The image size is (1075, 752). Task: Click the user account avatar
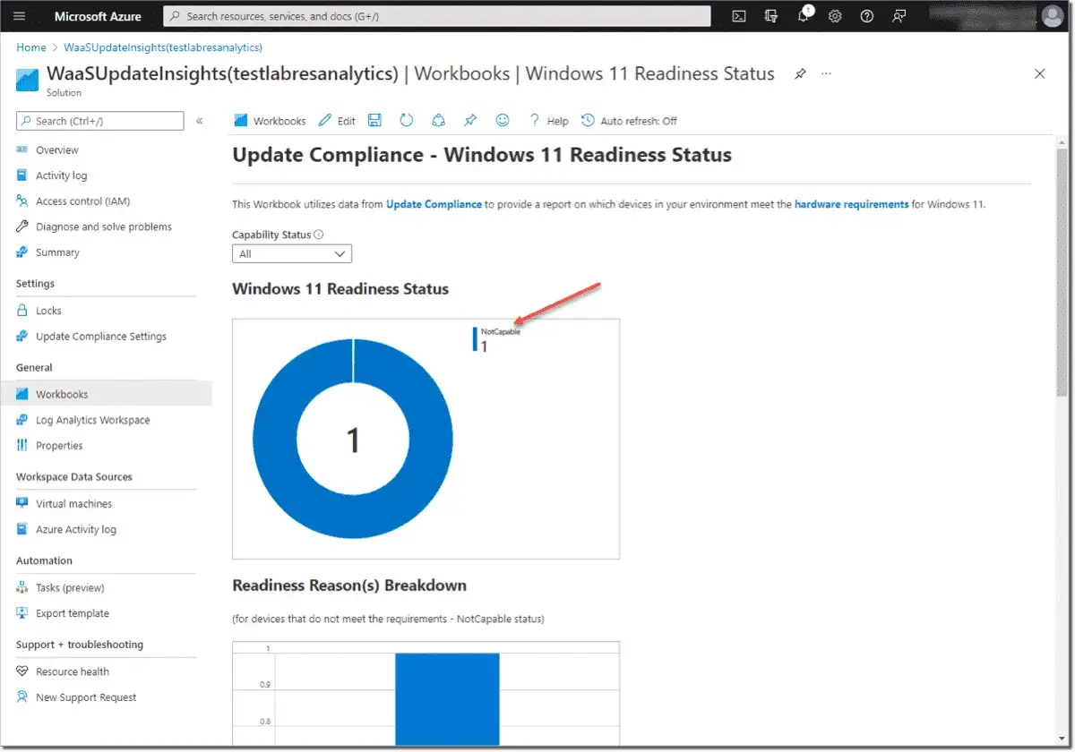click(x=1052, y=16)
